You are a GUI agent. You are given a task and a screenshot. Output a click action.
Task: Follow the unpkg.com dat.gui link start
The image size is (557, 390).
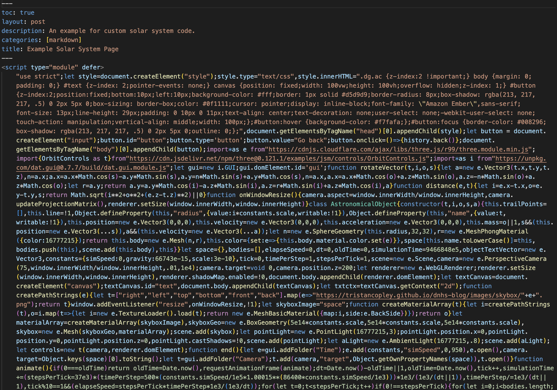click(x=521, y=159)
